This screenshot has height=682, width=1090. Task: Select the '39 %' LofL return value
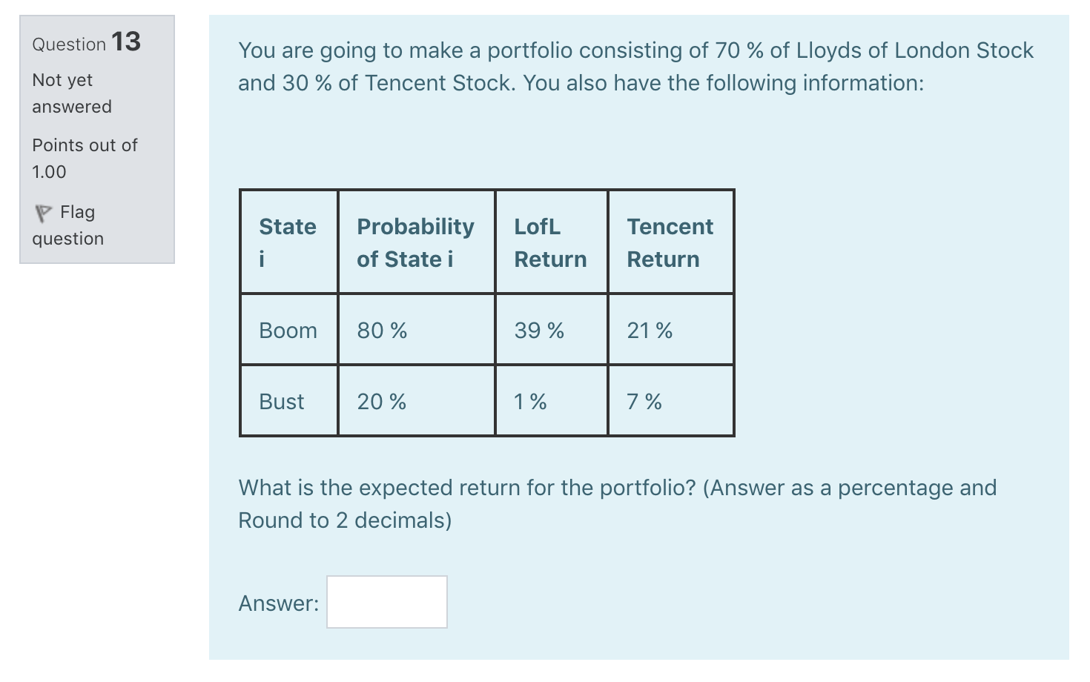point(538,330)
